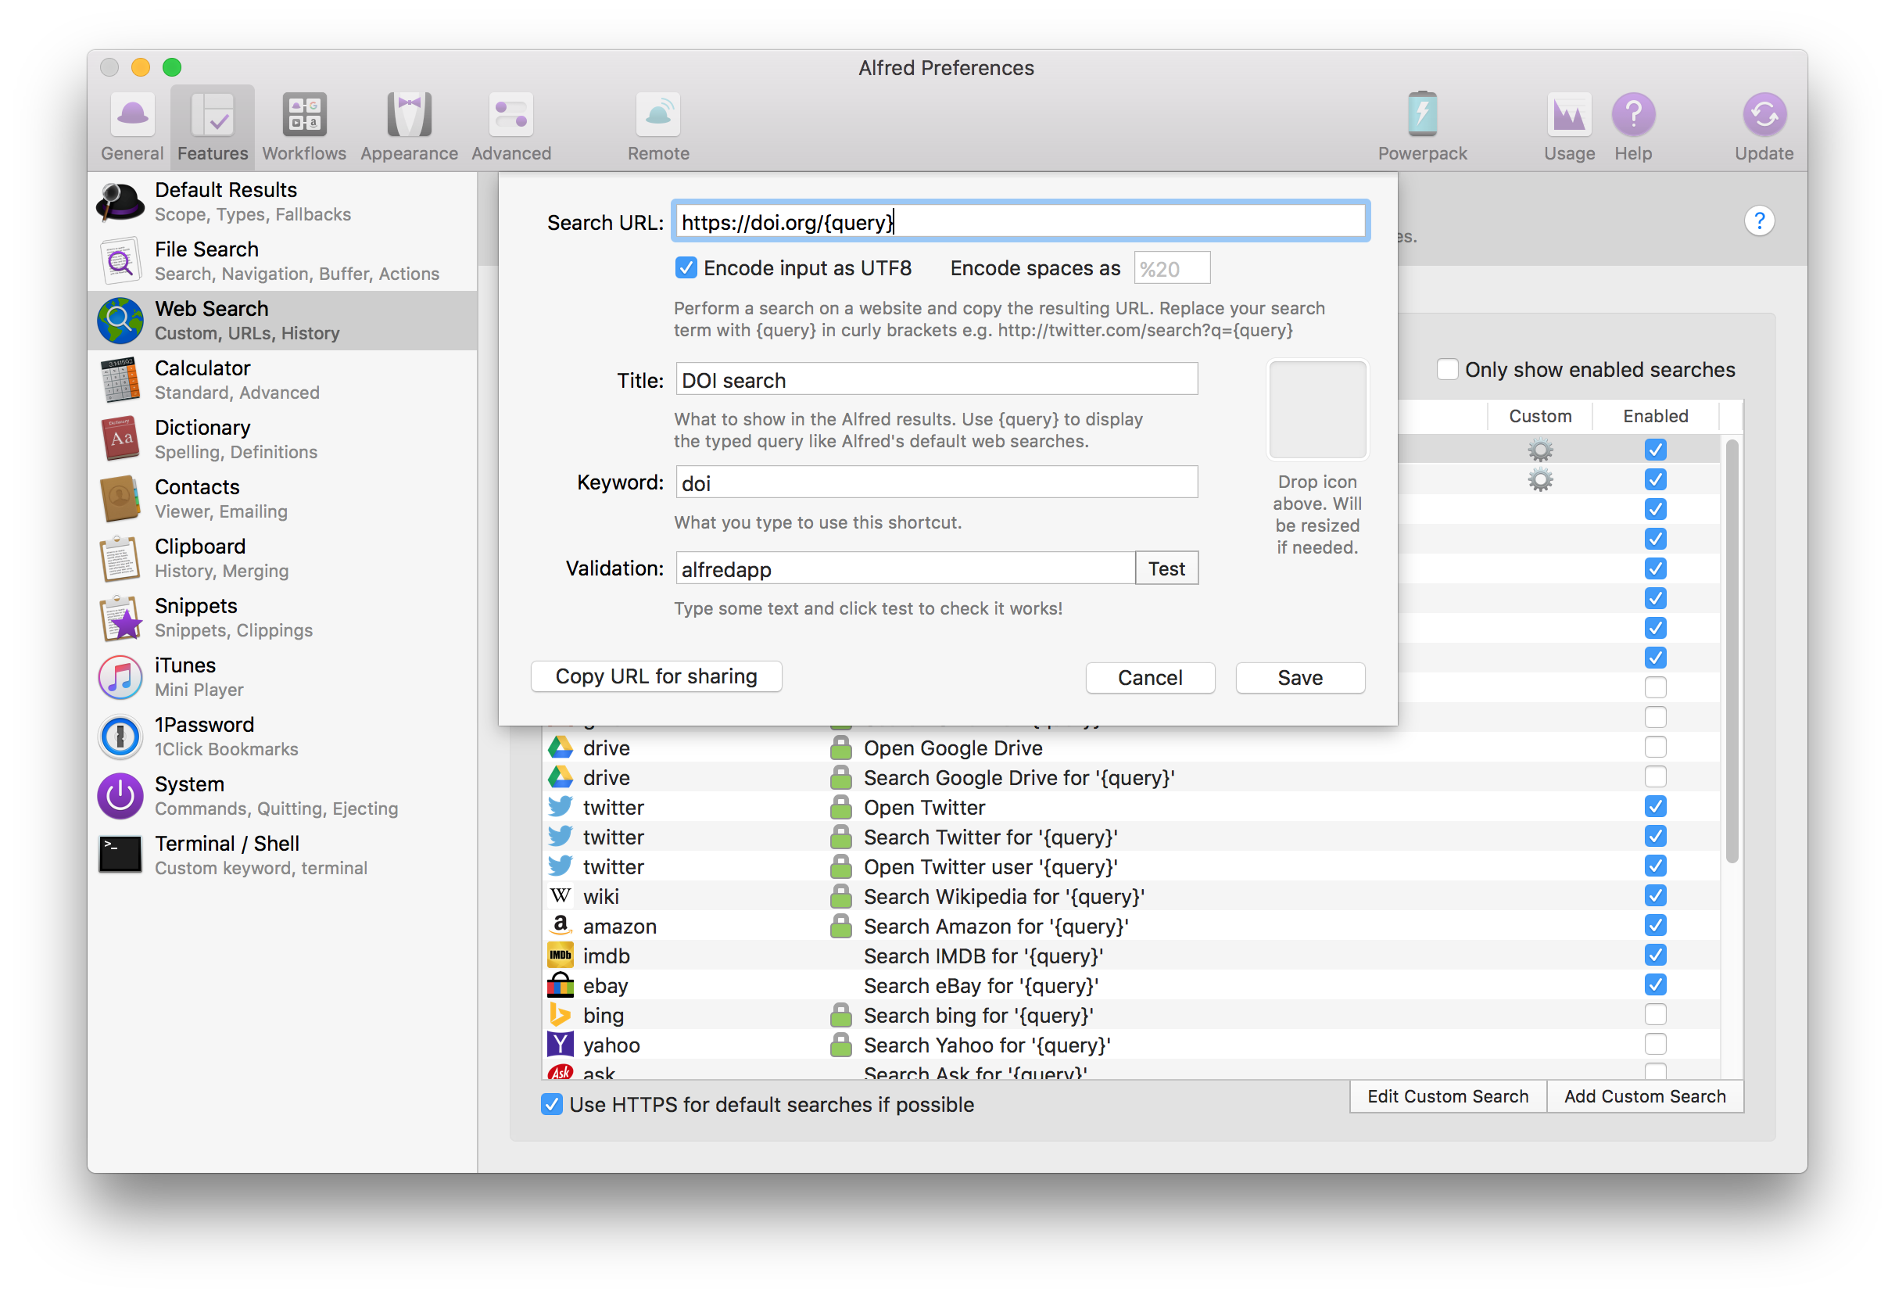Click the Enabled column header
The image size is (1895, 1298).
point(1654,417)
